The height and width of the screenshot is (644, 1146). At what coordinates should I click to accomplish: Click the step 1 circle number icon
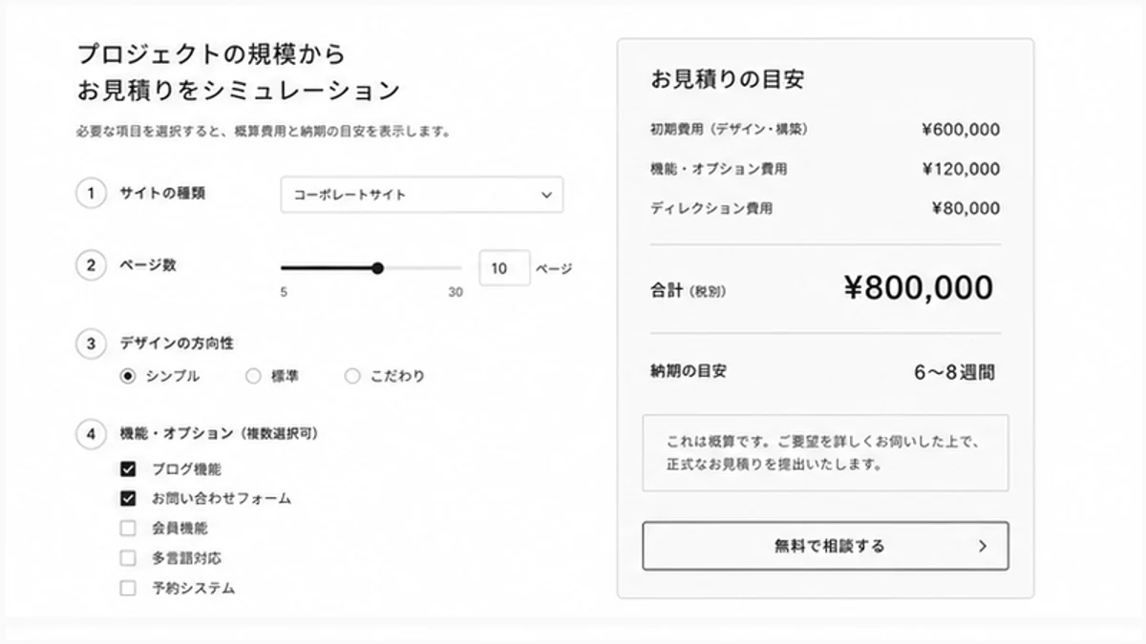click(x=91, y=194)
